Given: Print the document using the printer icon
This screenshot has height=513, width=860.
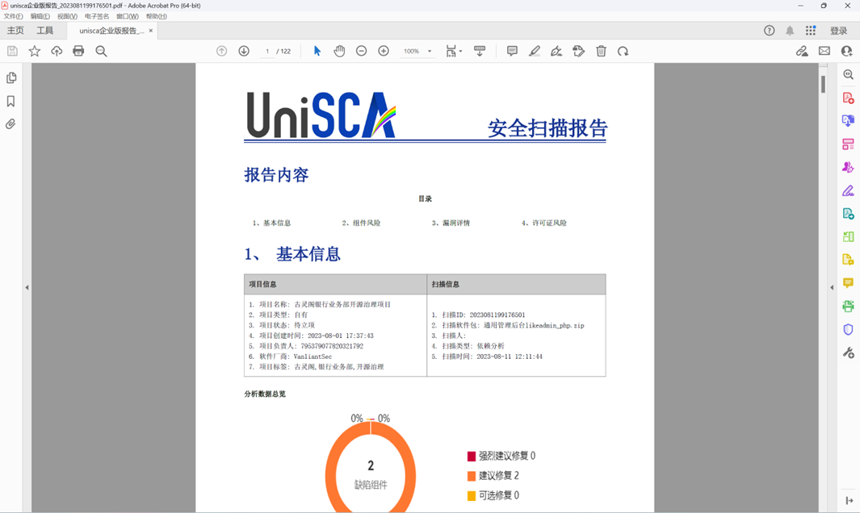Looking at the screenshot, I should pyautogui.click(x=78, y=51).
